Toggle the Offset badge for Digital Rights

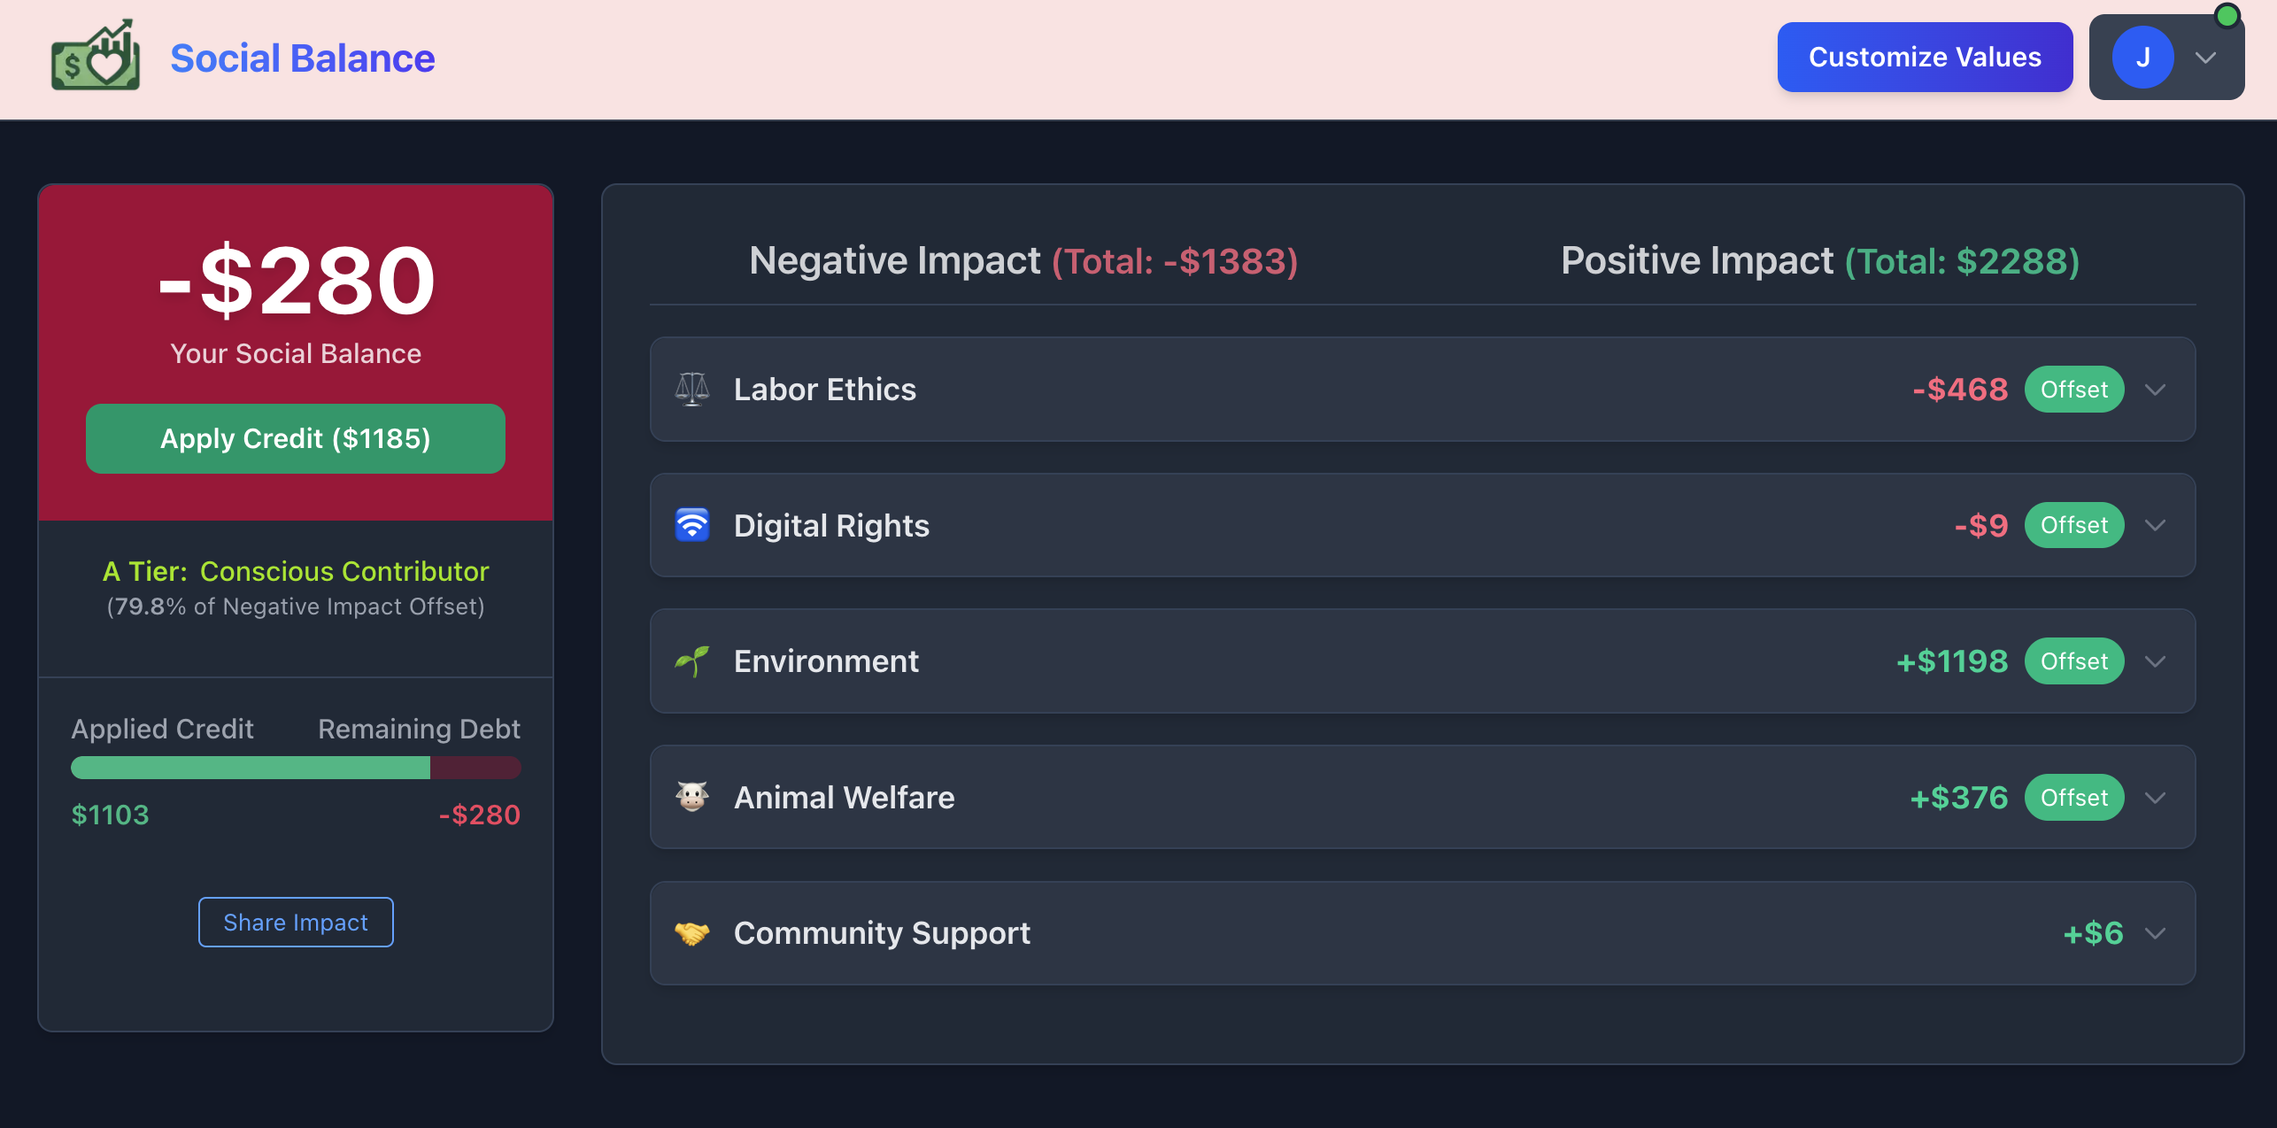click(x=2073, y=525)
